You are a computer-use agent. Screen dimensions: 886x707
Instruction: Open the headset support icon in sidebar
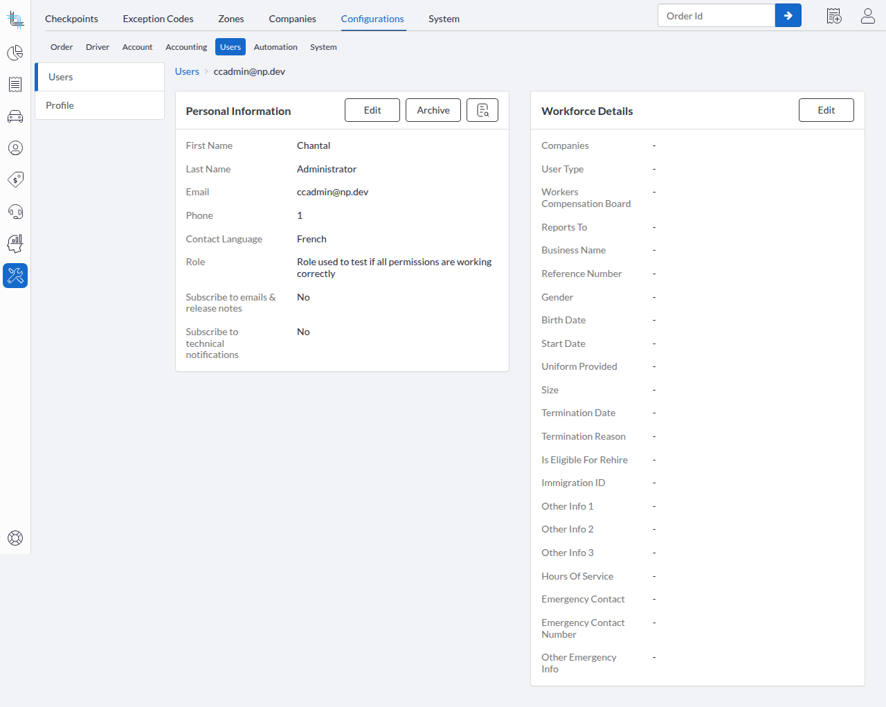pyautogui.click(x=15, y=212)
